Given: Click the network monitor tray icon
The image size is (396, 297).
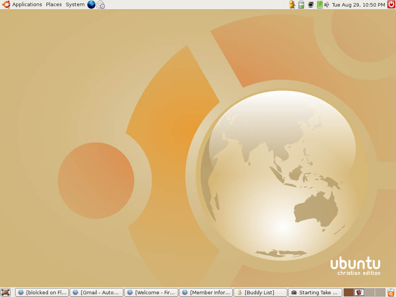Looking at the screenshot, I should click(x=311, y=5).
